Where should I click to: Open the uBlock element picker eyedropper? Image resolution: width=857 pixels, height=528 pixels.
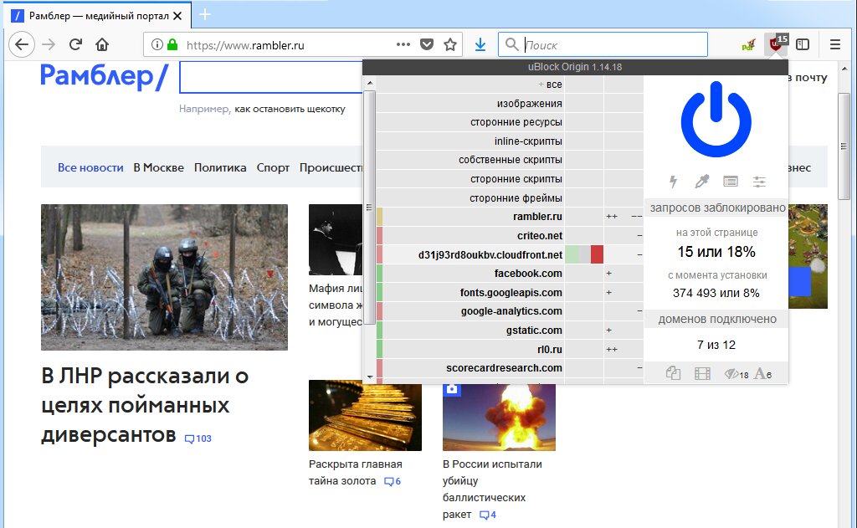(702, 182)
